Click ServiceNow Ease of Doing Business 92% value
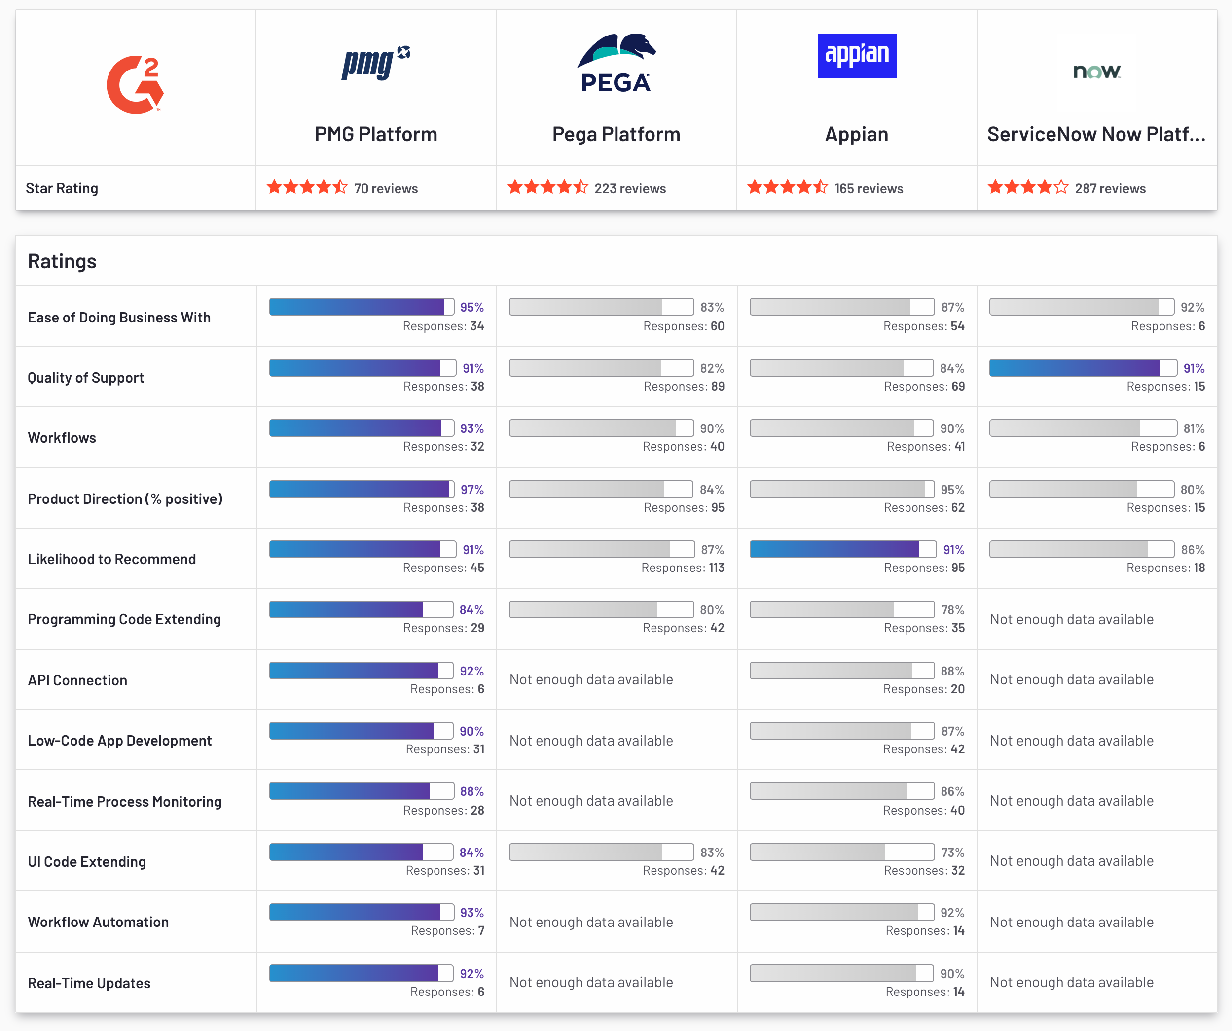 (1193, 307)
